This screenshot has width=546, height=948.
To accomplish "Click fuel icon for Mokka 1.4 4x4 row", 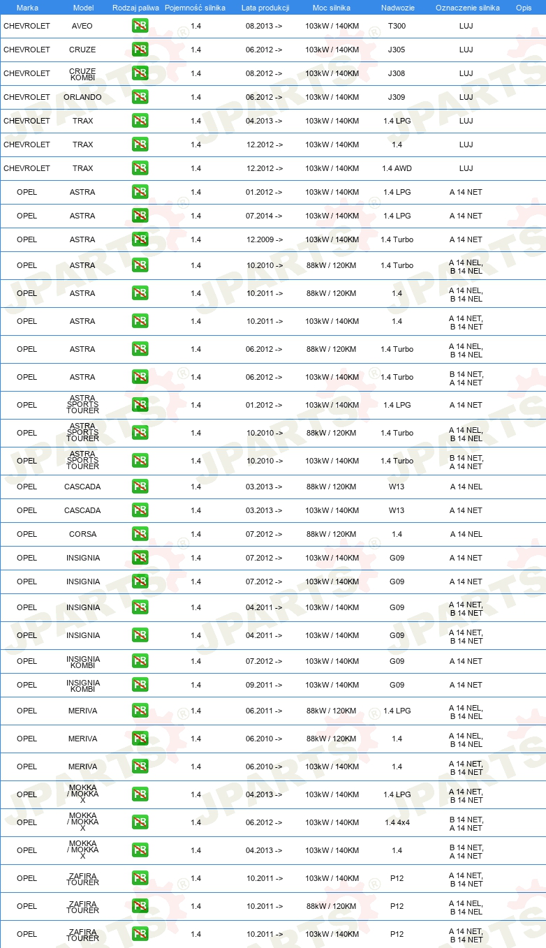I will (140, 822).
